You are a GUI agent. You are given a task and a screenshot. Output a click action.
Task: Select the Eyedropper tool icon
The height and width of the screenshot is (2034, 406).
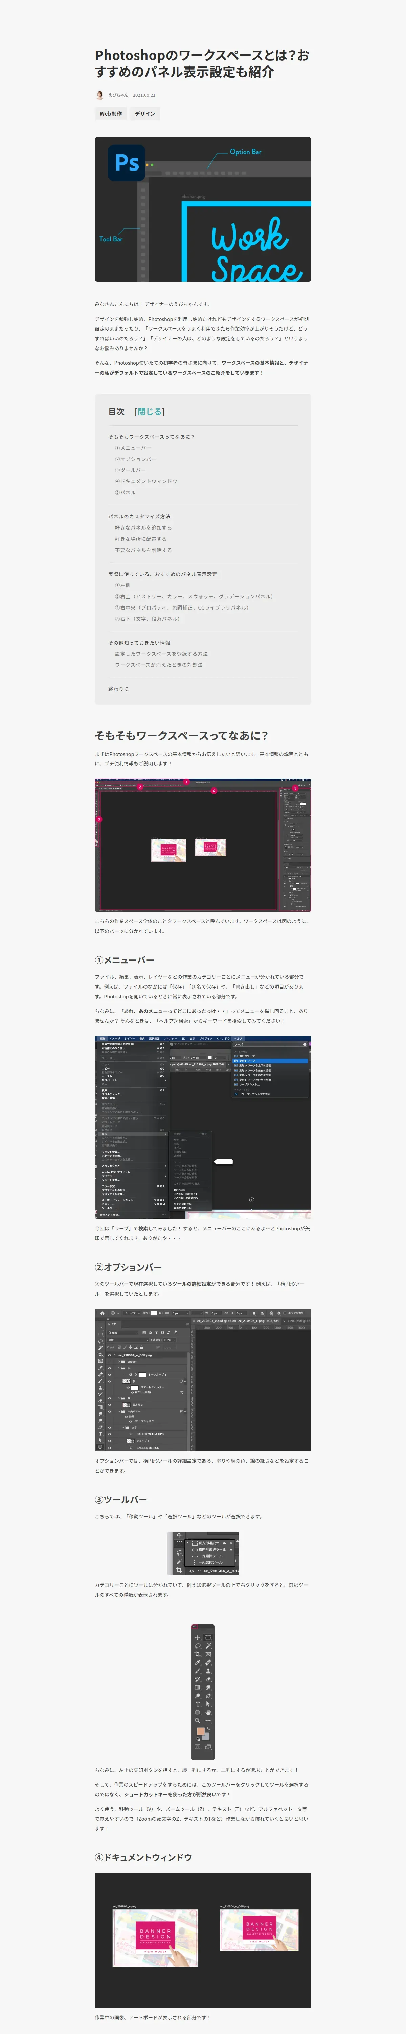(198, 1663)
